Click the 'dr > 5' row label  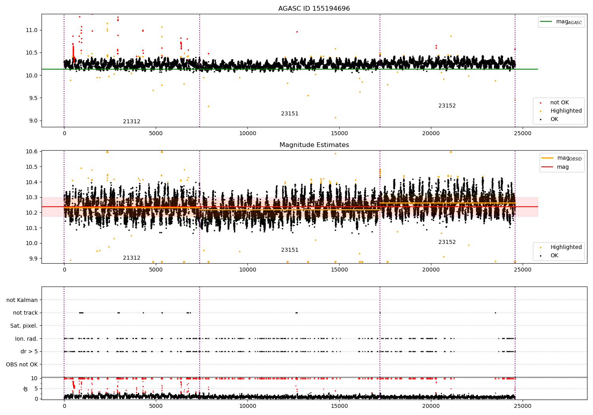29,351
